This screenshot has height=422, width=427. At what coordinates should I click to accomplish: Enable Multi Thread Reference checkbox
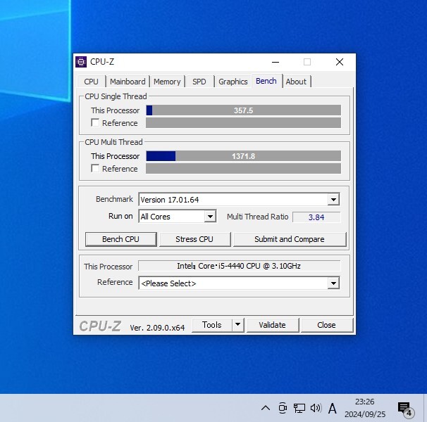click(95, 168)
